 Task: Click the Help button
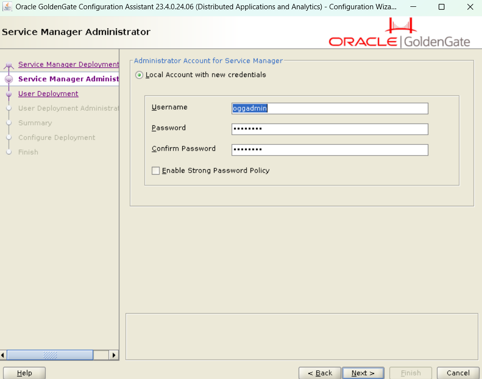click(24, 373)
